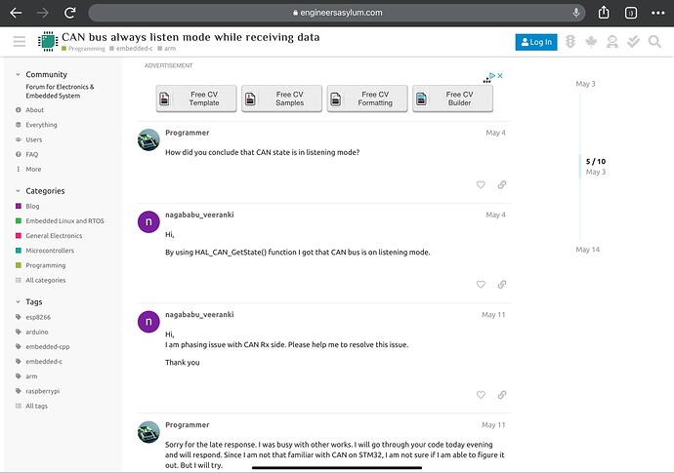The height and width of the screenshot is (473, 674).
Task: Open Microcontrollers category
Action: (x=45, y=251)
